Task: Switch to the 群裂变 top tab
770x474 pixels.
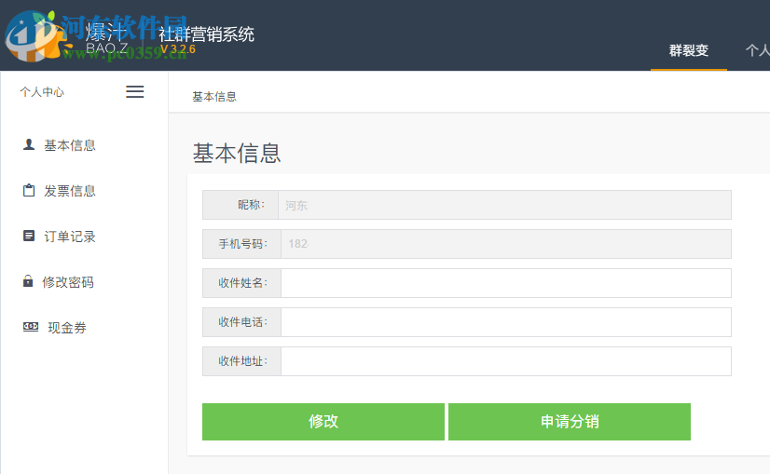Action: click(689, 50)
